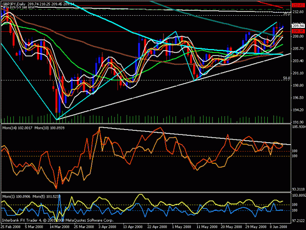Screen dimensions: 306x230
Task: Click the 20 May 2008 date label
Action: pos(231,227)
